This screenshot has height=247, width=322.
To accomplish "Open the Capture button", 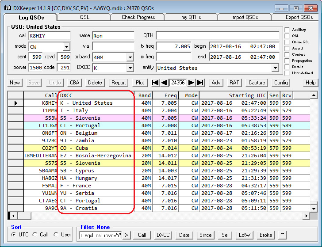I will pyautogui.click(x=257, y=83).
